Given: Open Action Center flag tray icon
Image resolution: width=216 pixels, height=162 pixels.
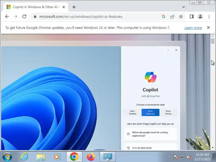Looking at the screenshot, I should (x=176, y=157).
